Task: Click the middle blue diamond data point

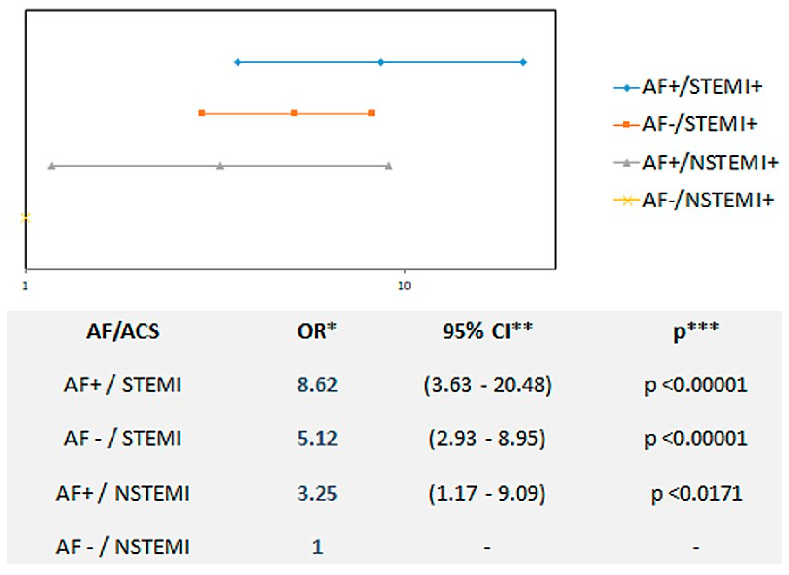Action: click(380, 62)
